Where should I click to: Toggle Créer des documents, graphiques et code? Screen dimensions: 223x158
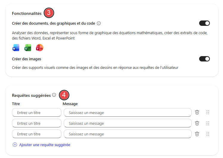(x=205, y=23)
